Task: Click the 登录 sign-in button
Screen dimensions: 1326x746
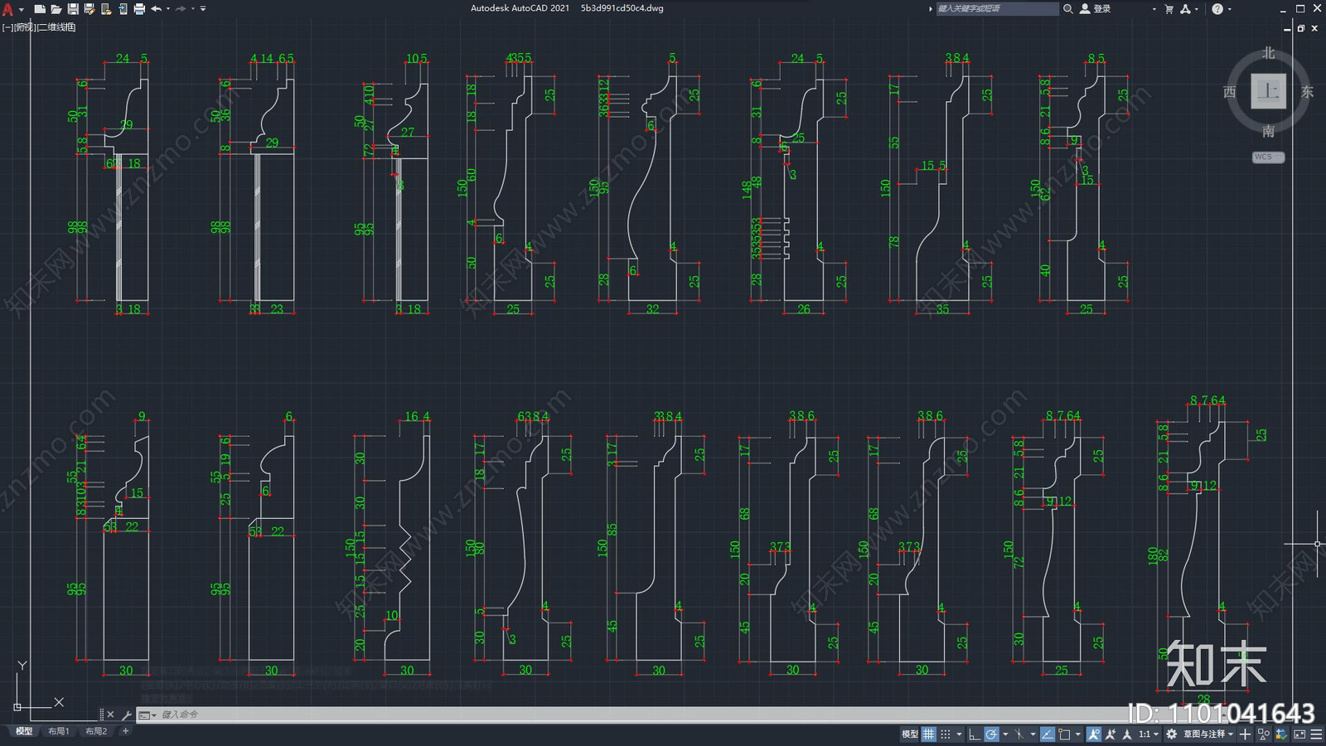Action: (x=1096, y=9)
